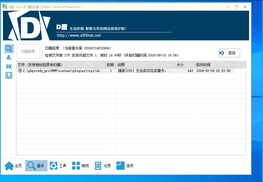This screenshot has width=263, height=182.
Task: Click the 返回 return button
Action: [229, 53]
